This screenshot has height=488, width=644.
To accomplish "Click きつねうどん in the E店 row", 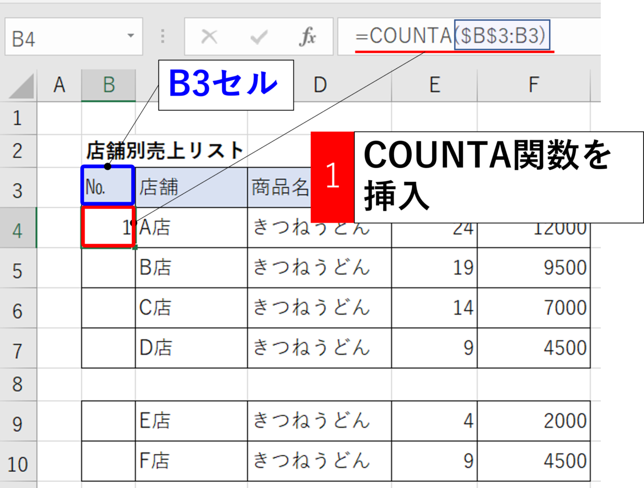I will point(319,421).
